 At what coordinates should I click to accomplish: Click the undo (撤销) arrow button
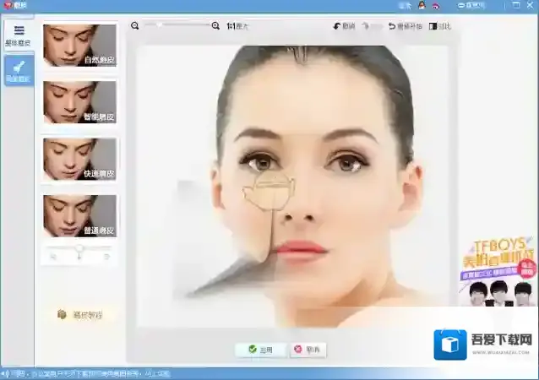coord(344,26)
